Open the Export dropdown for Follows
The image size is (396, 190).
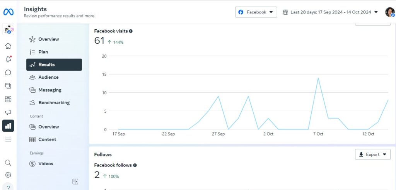pyautogui.click(x=372, y=154)
